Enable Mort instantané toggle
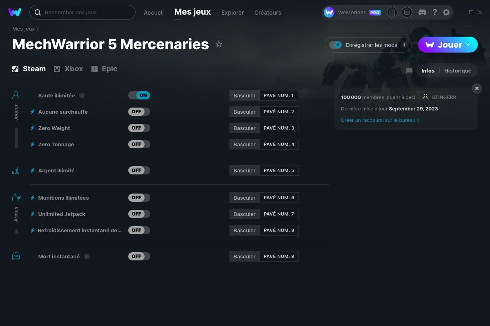This screenshot has width=490, height=326. tap(139, 256)
